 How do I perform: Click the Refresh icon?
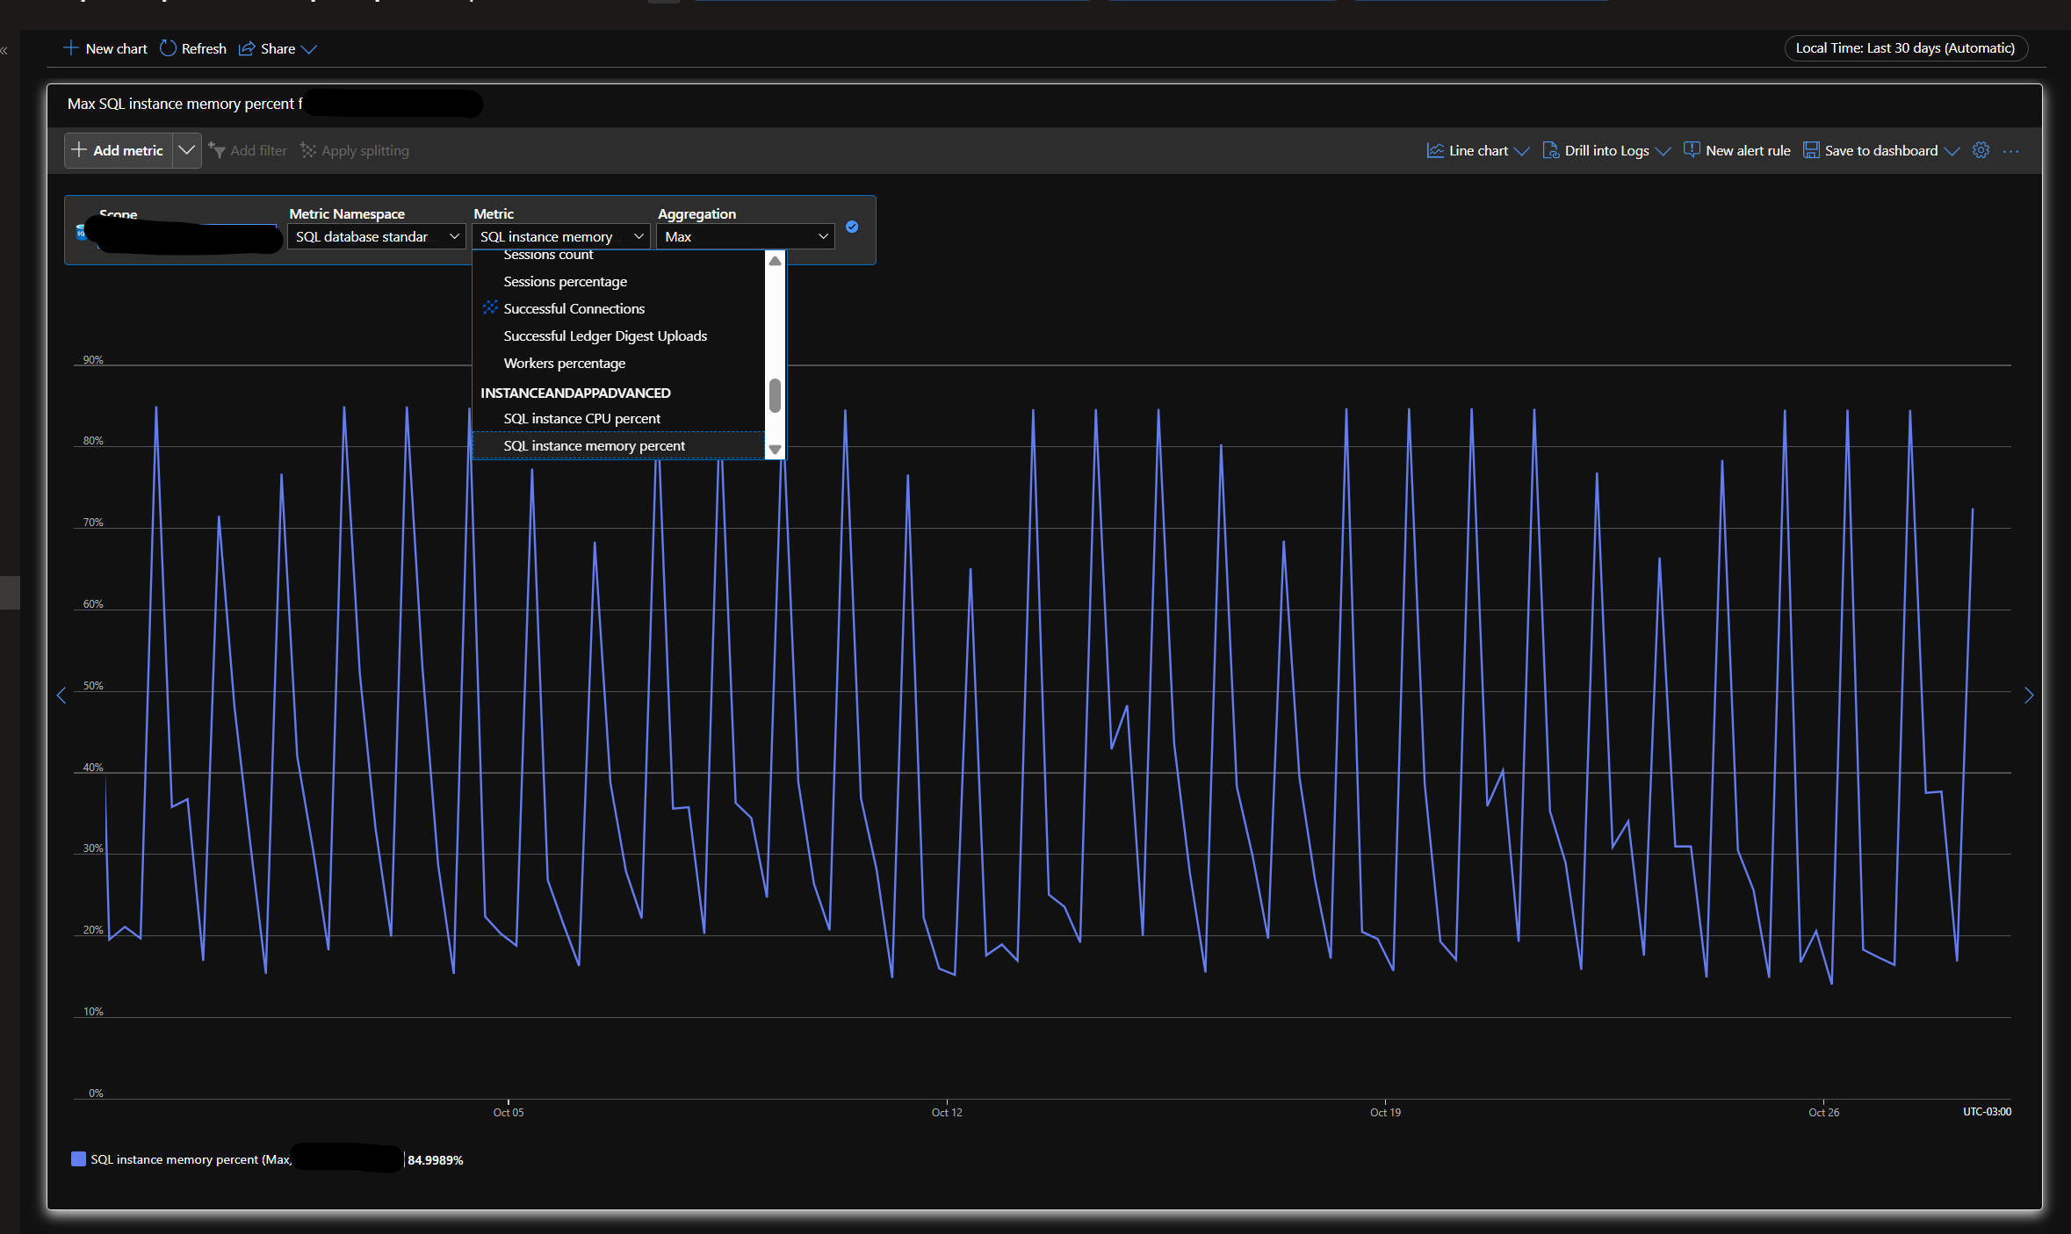[x=168, y=48]
